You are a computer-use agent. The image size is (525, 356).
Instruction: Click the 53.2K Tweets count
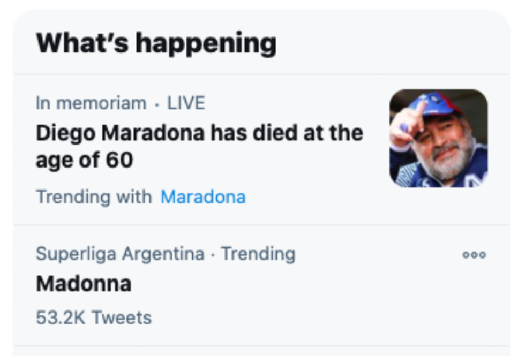click(x=94, y=317)
